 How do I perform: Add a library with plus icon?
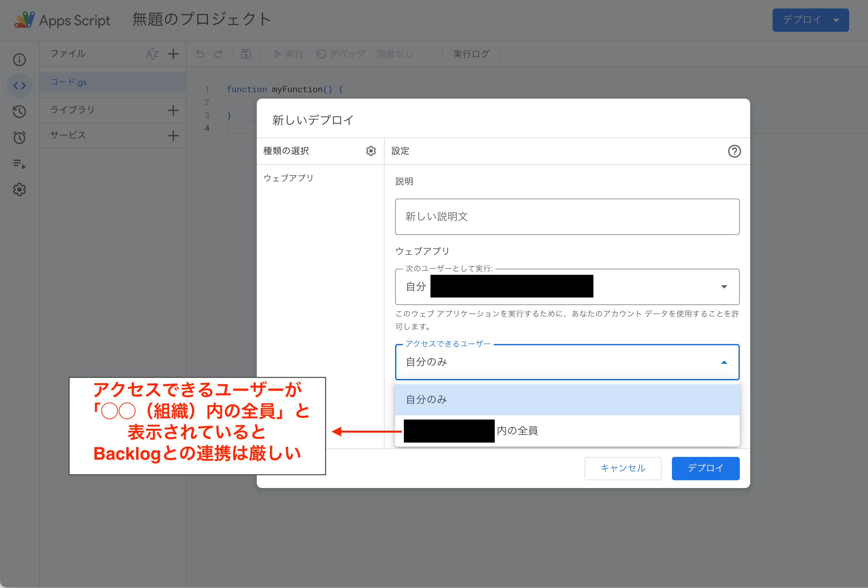tap(173, 110)
